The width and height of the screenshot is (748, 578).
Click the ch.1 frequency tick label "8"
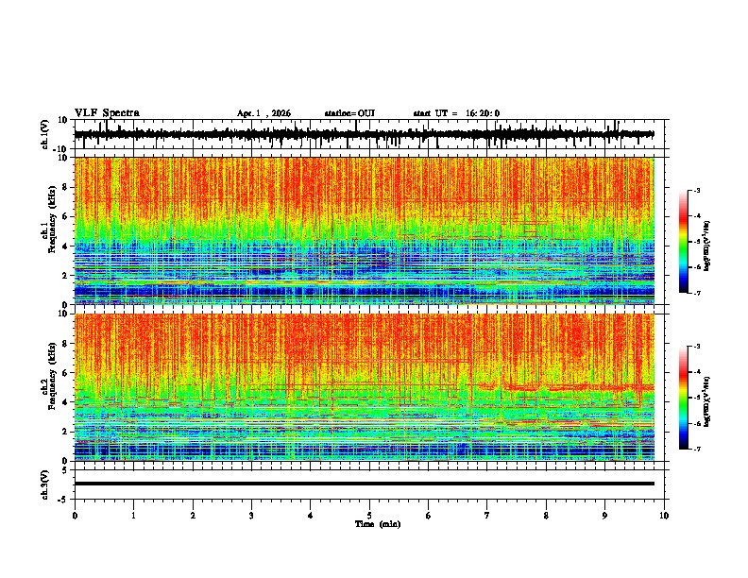click(x=65, y=187)
